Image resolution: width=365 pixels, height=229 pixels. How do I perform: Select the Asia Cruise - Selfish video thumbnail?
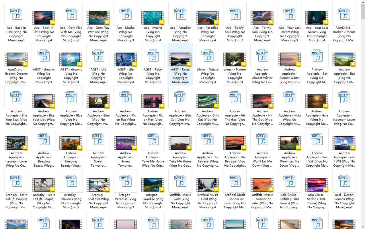tap(317, 185)
